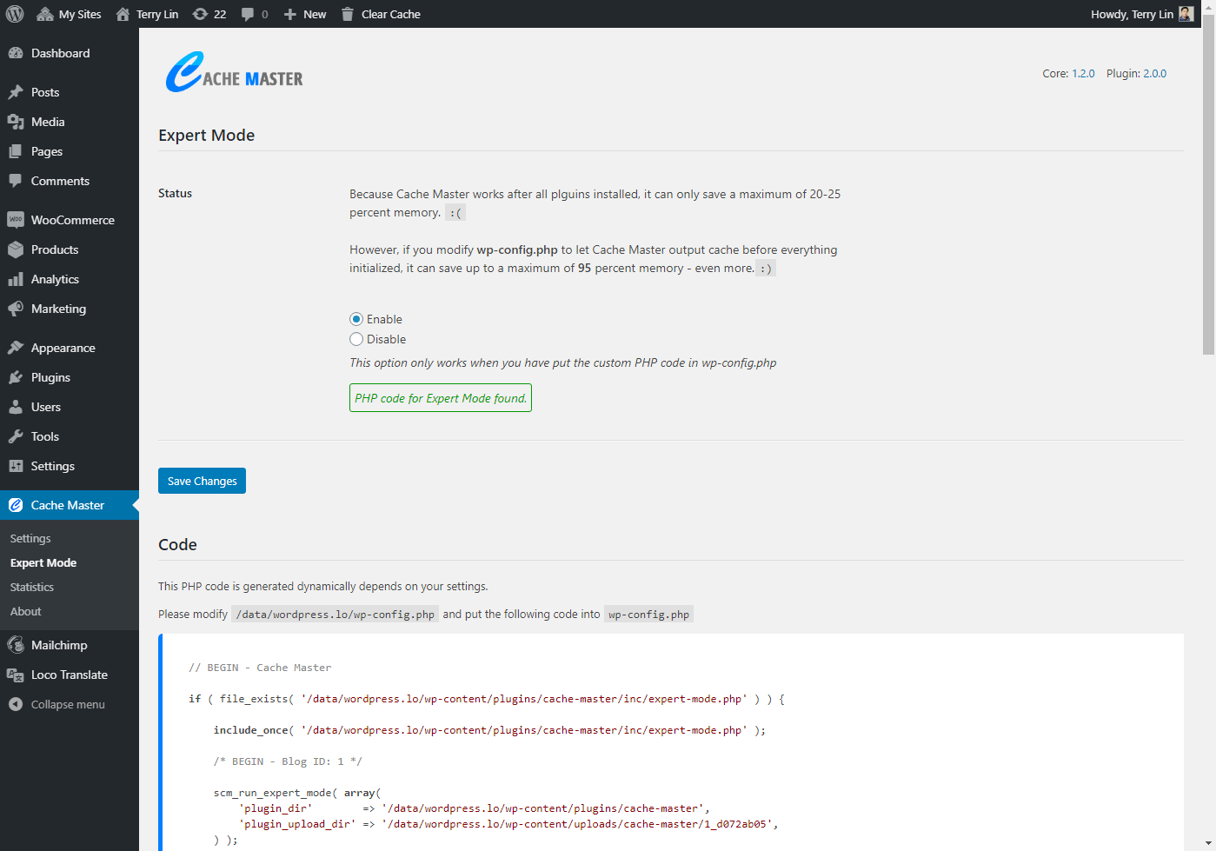Click the Posts pushpin icon
The height and width of the screenshot is (851, 1216).
[16, 92]
